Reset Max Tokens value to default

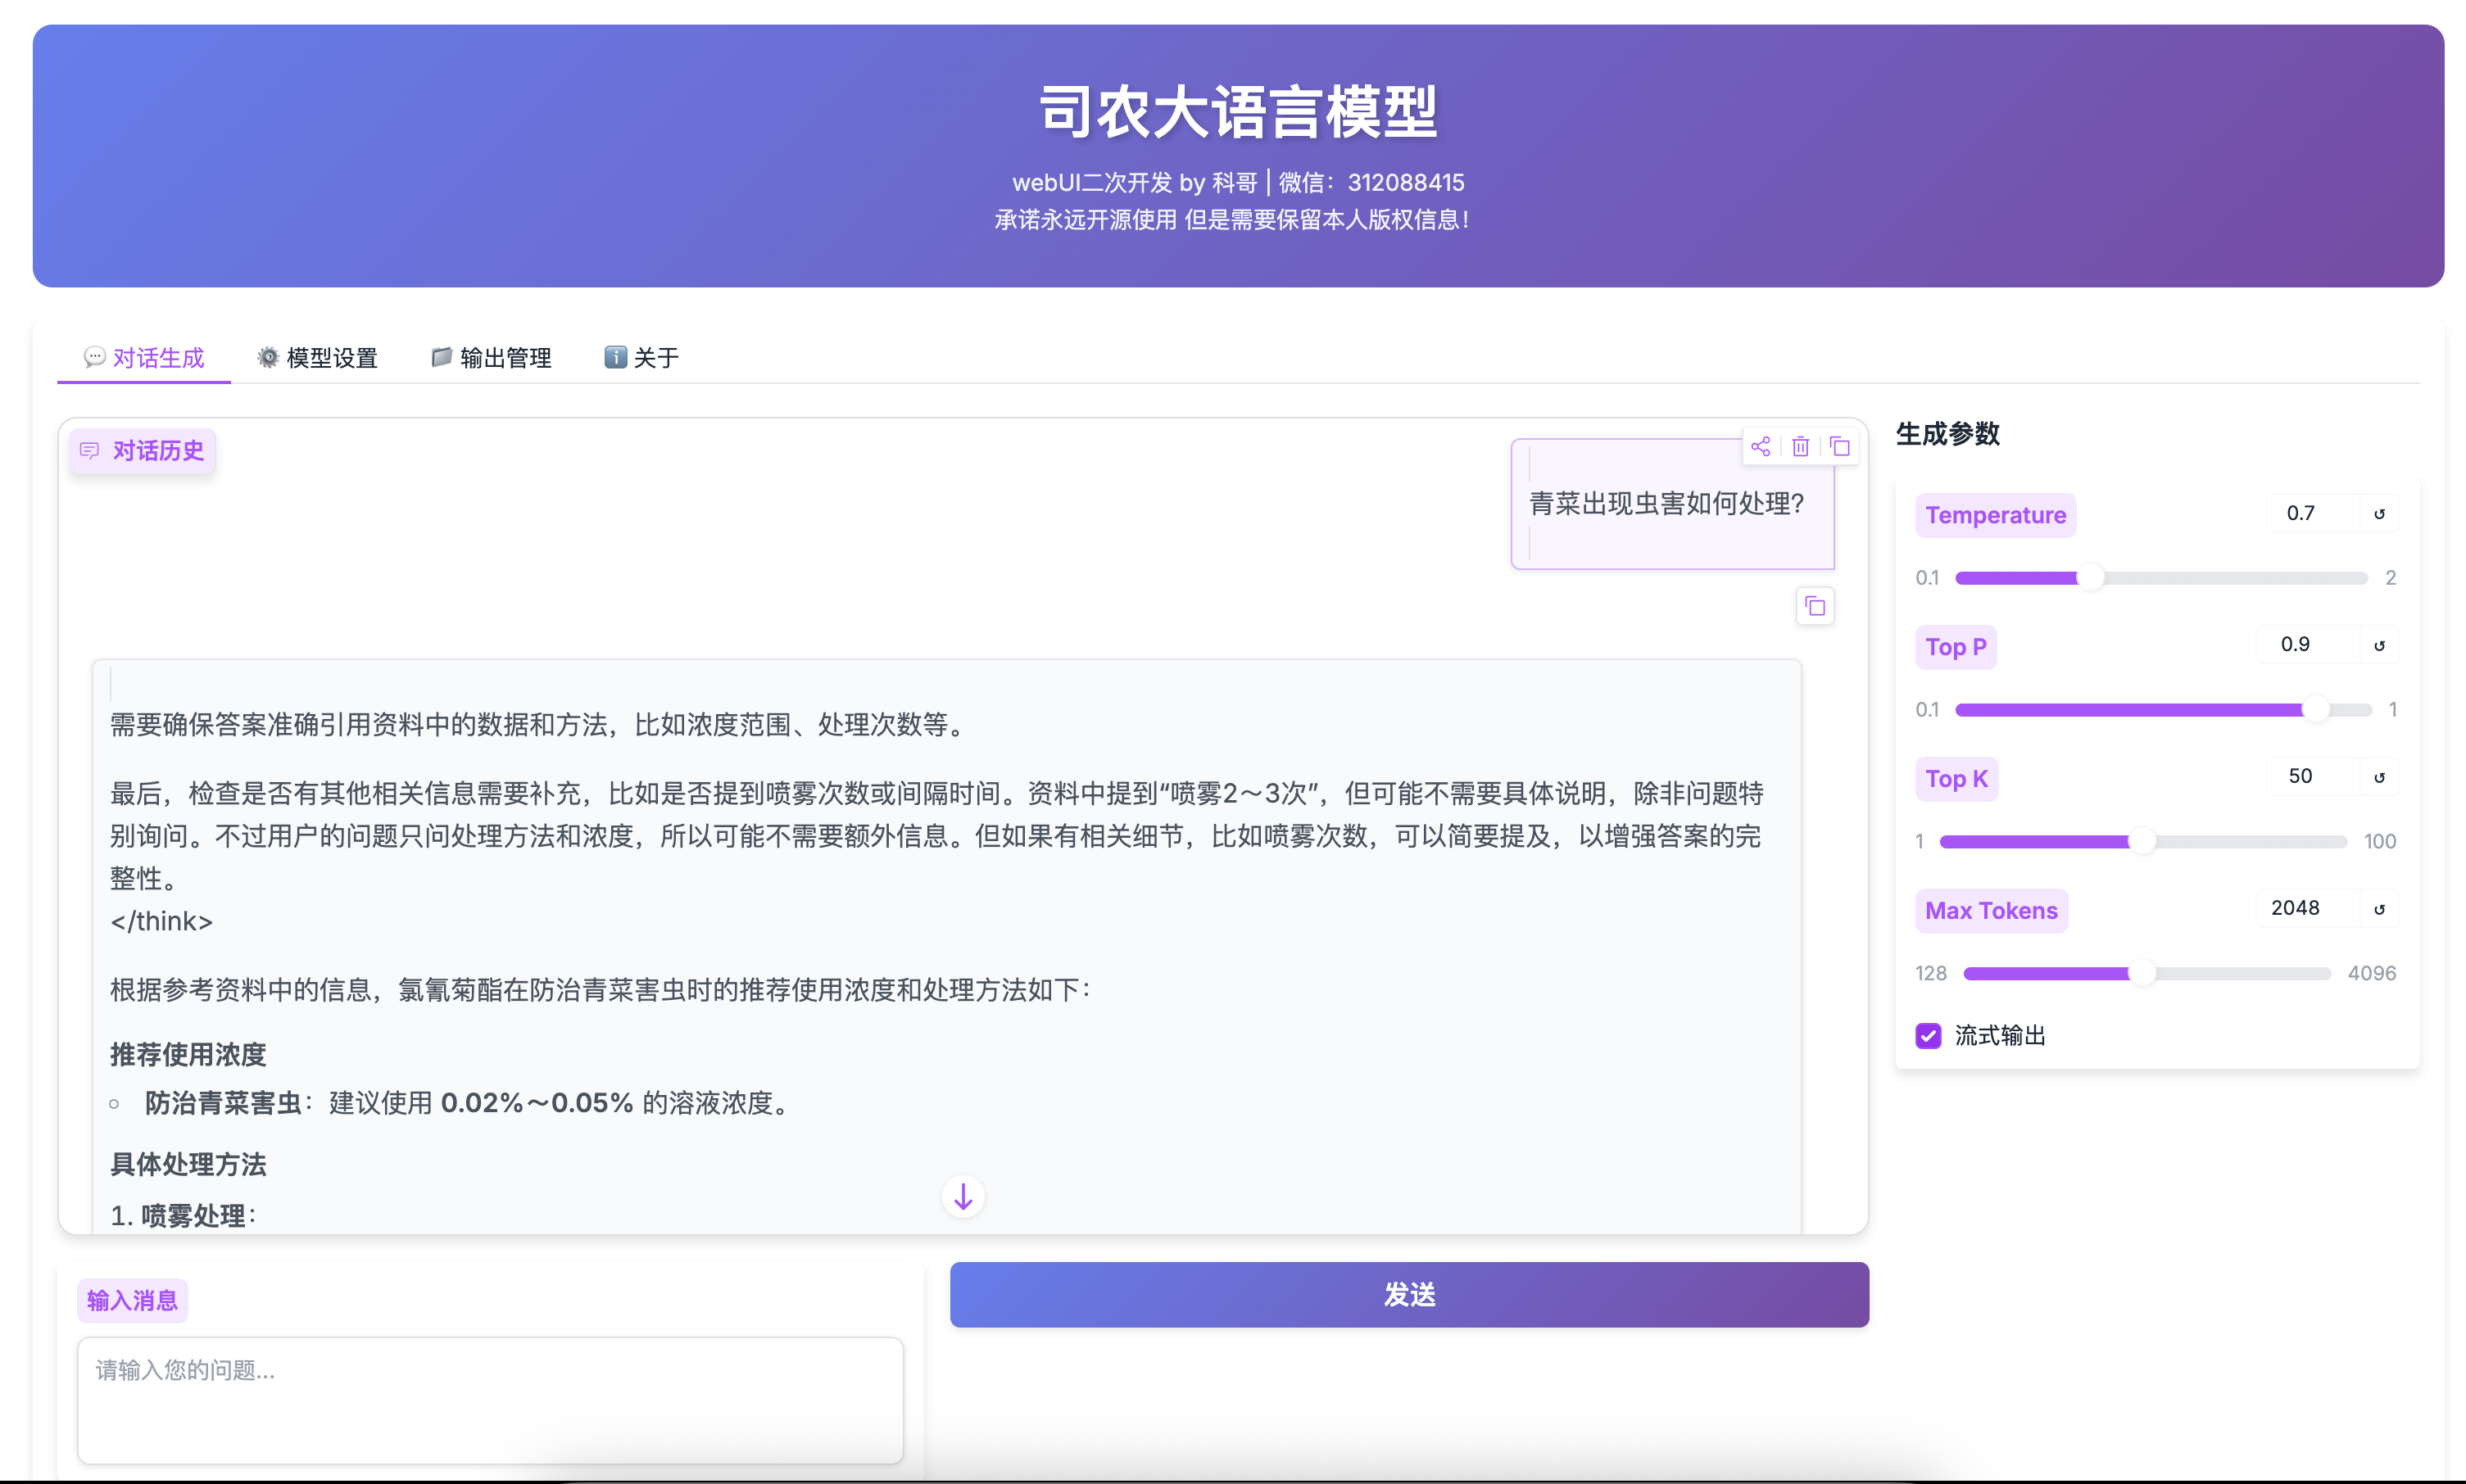tap(2380, 910)
